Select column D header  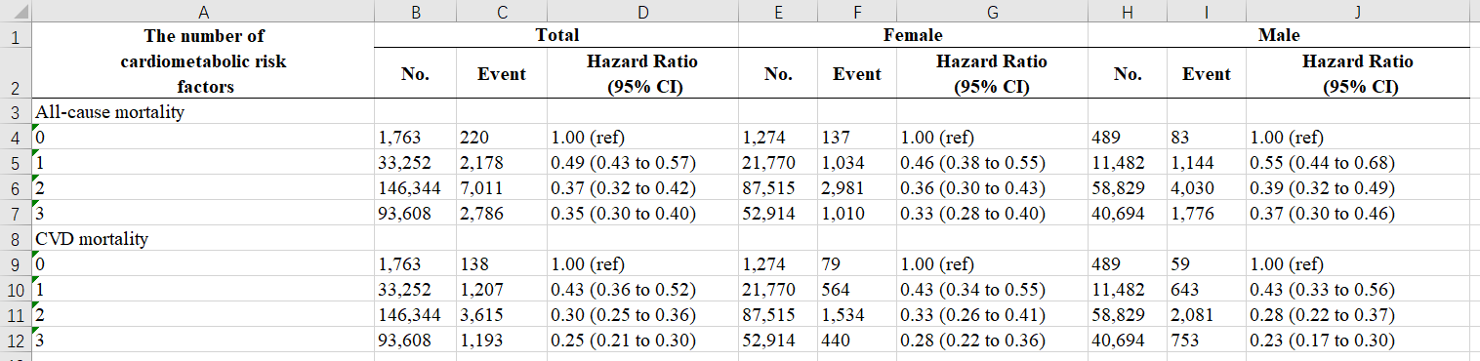pos(642,12)
